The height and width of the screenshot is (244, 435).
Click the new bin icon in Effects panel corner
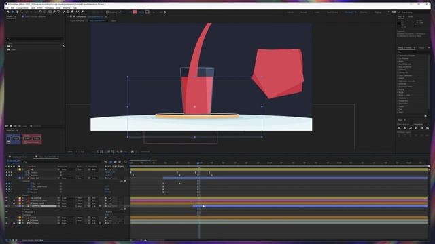pos(425,115)
